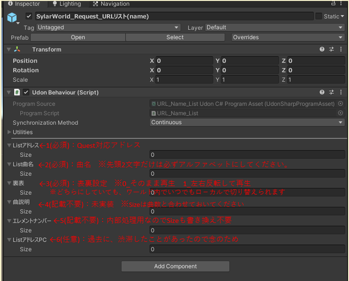The image size is (349, 281).
Task: Toggle the GameObject active checkbox
Action: click(x=29, y=16)
